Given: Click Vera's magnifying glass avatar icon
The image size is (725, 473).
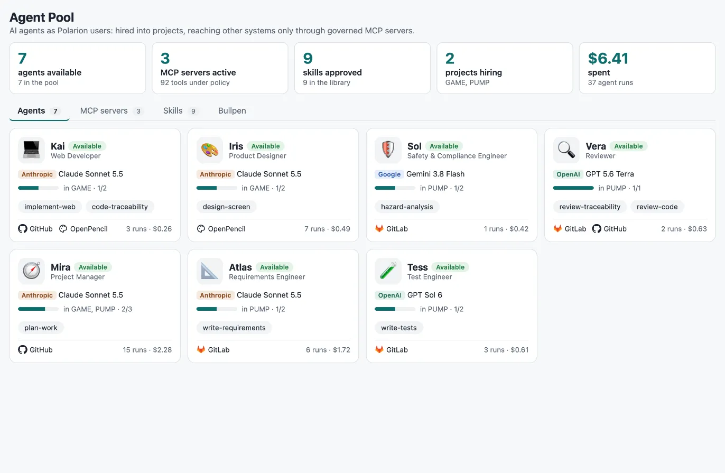Looking at the screenshot, I should click(x=566, y=150).
